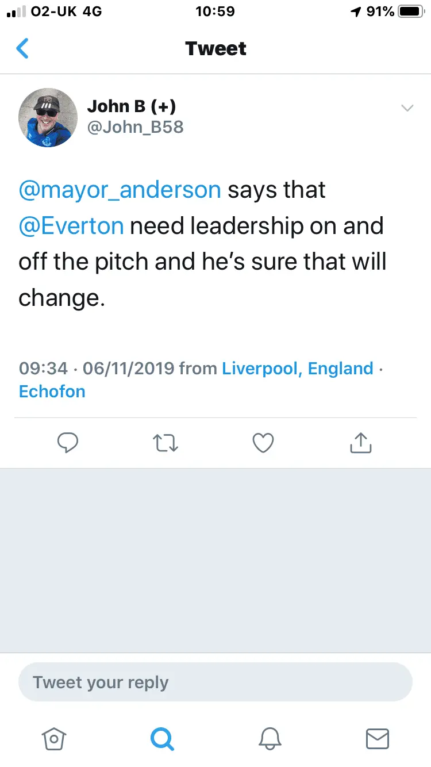
Task: Open @Everton mention link
Action: click(x=71, y=226)
